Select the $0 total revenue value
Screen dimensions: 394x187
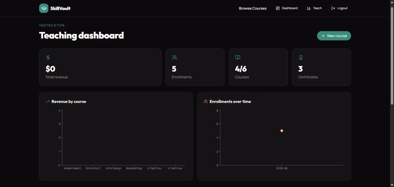(x=50, y=69)
